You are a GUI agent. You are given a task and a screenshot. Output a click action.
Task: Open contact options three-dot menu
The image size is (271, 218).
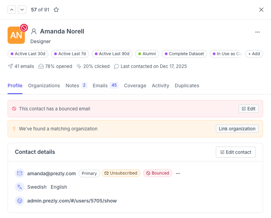pos(258,32)
